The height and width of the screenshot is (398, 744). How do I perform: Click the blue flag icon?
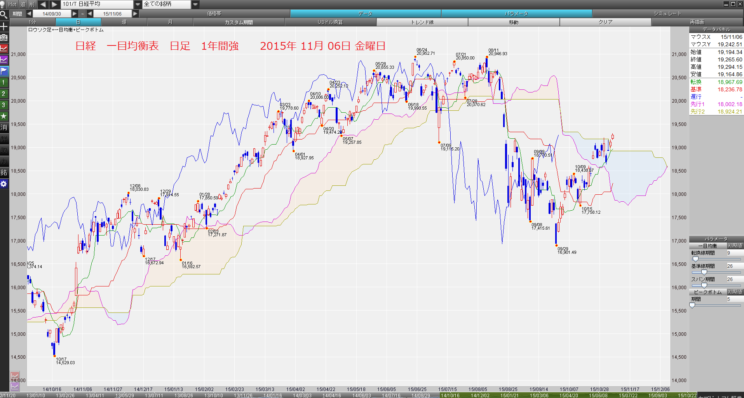point(4,71)
